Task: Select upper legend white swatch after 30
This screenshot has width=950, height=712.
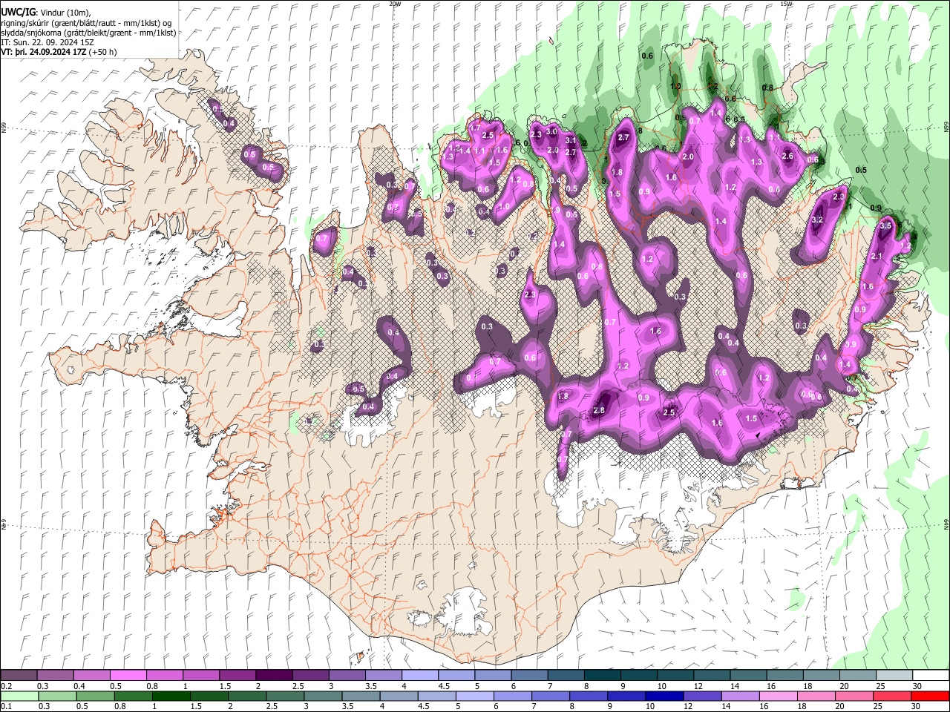Action: [931, 676]
